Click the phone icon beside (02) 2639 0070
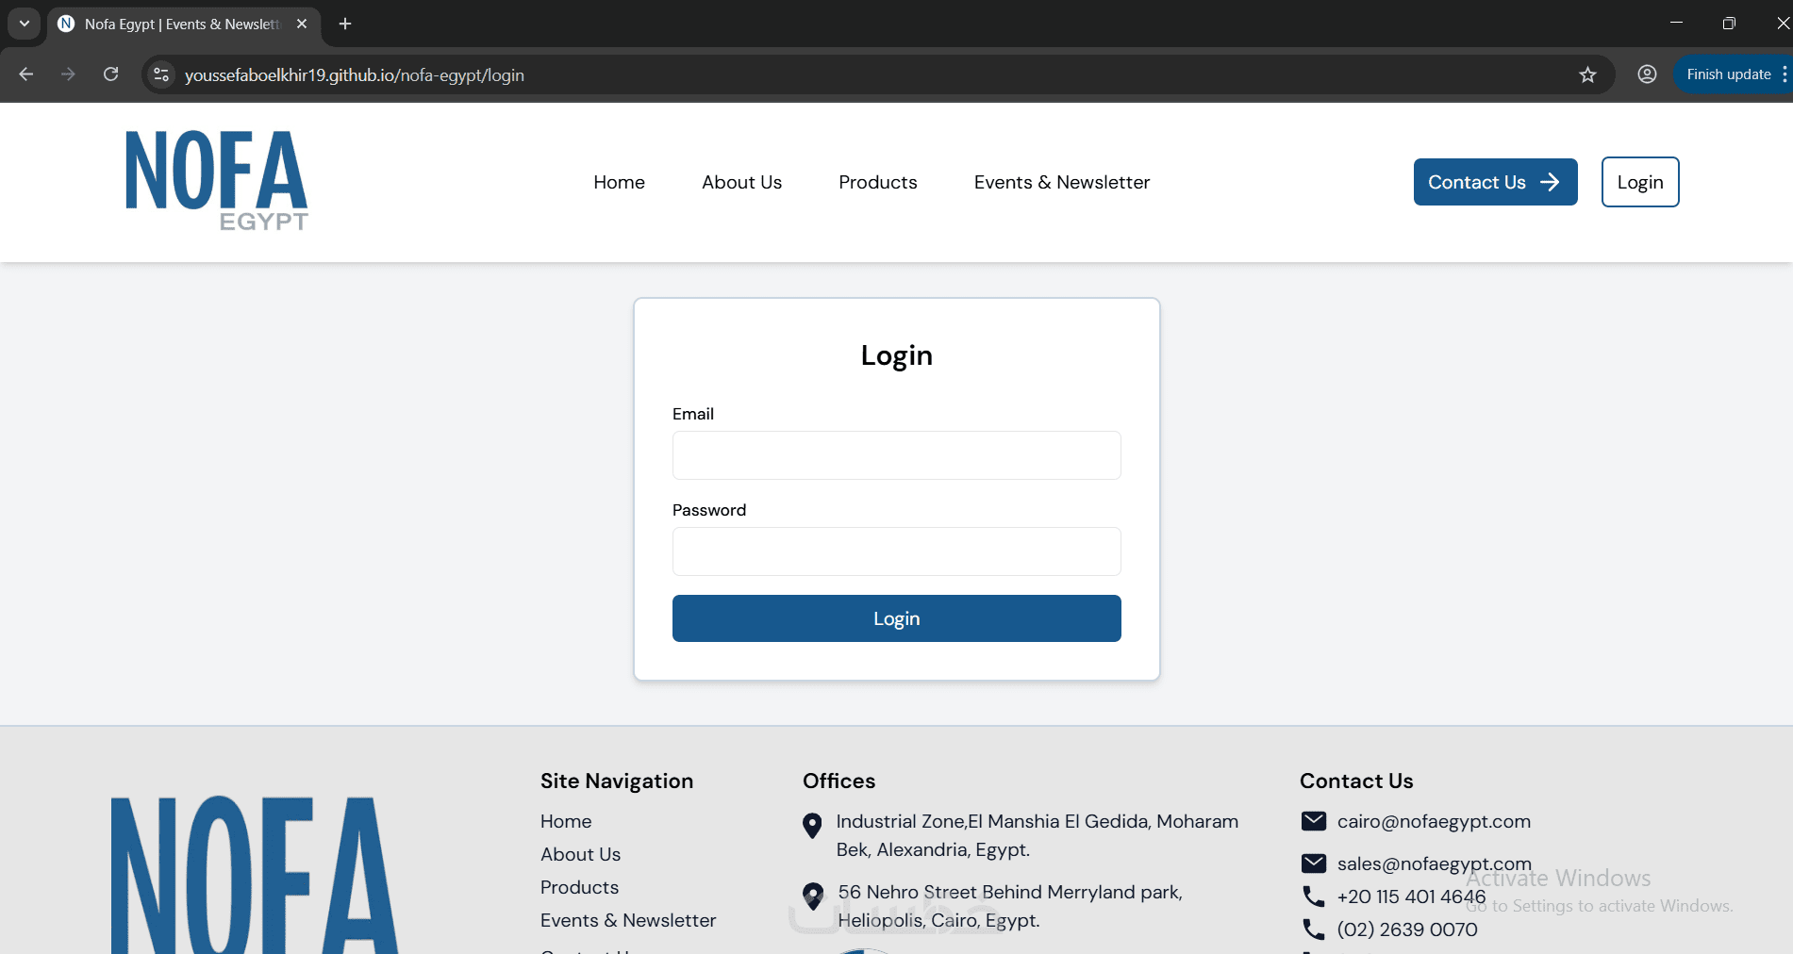1793x954 pixels. click(1313, 929)
